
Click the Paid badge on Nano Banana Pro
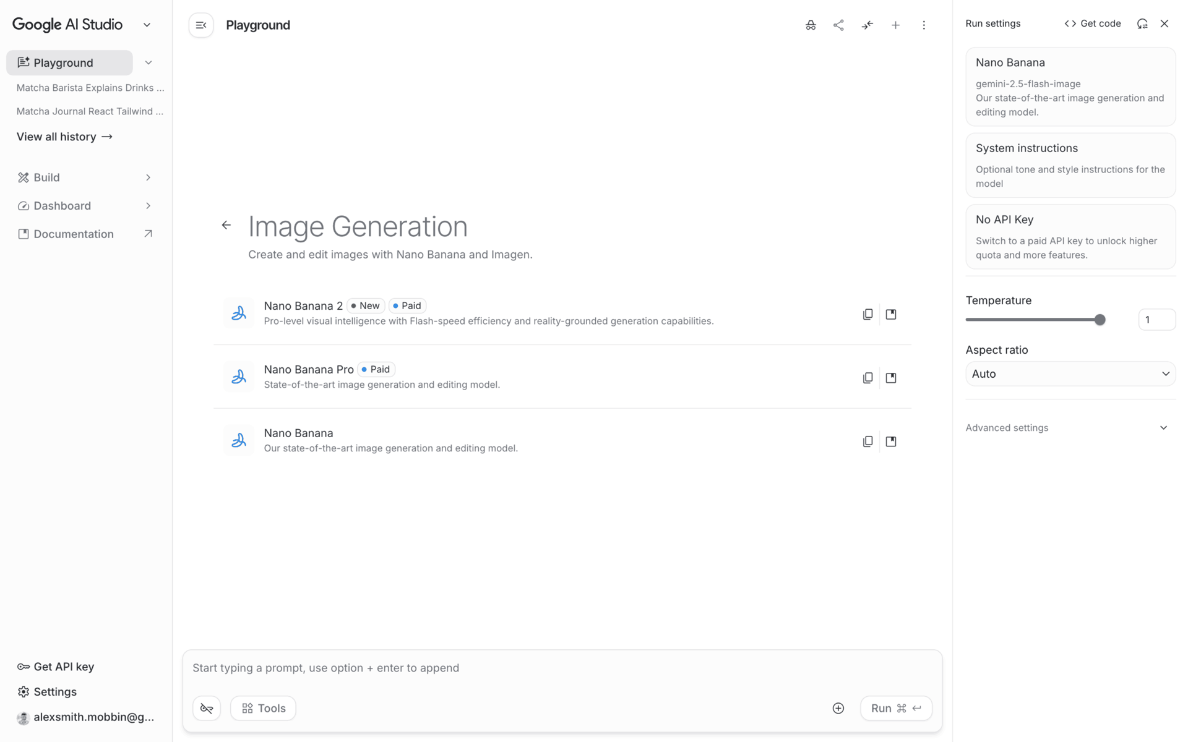[376, 369]
